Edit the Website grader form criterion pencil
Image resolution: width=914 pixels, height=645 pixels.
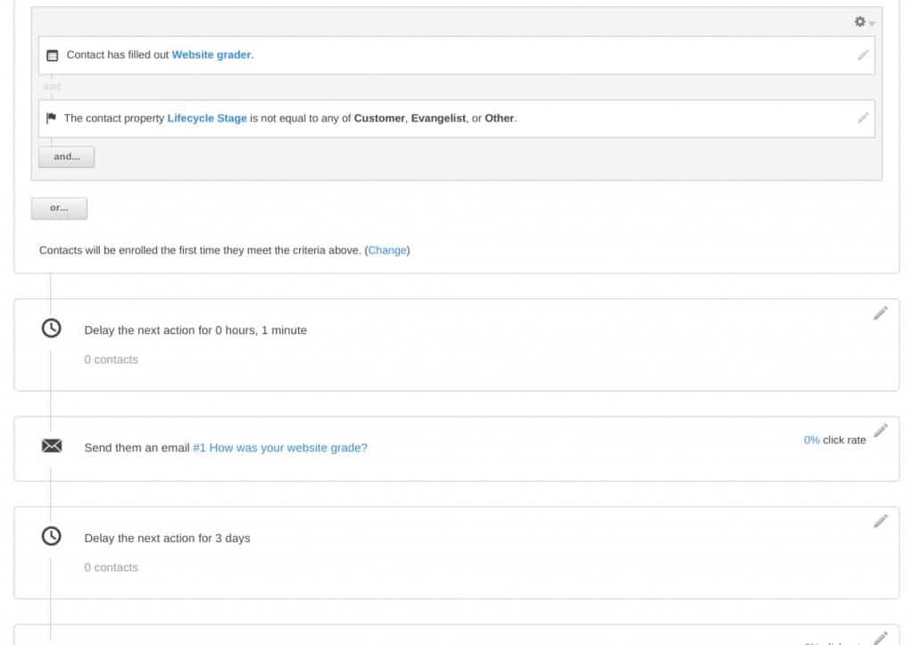point(863,54)
